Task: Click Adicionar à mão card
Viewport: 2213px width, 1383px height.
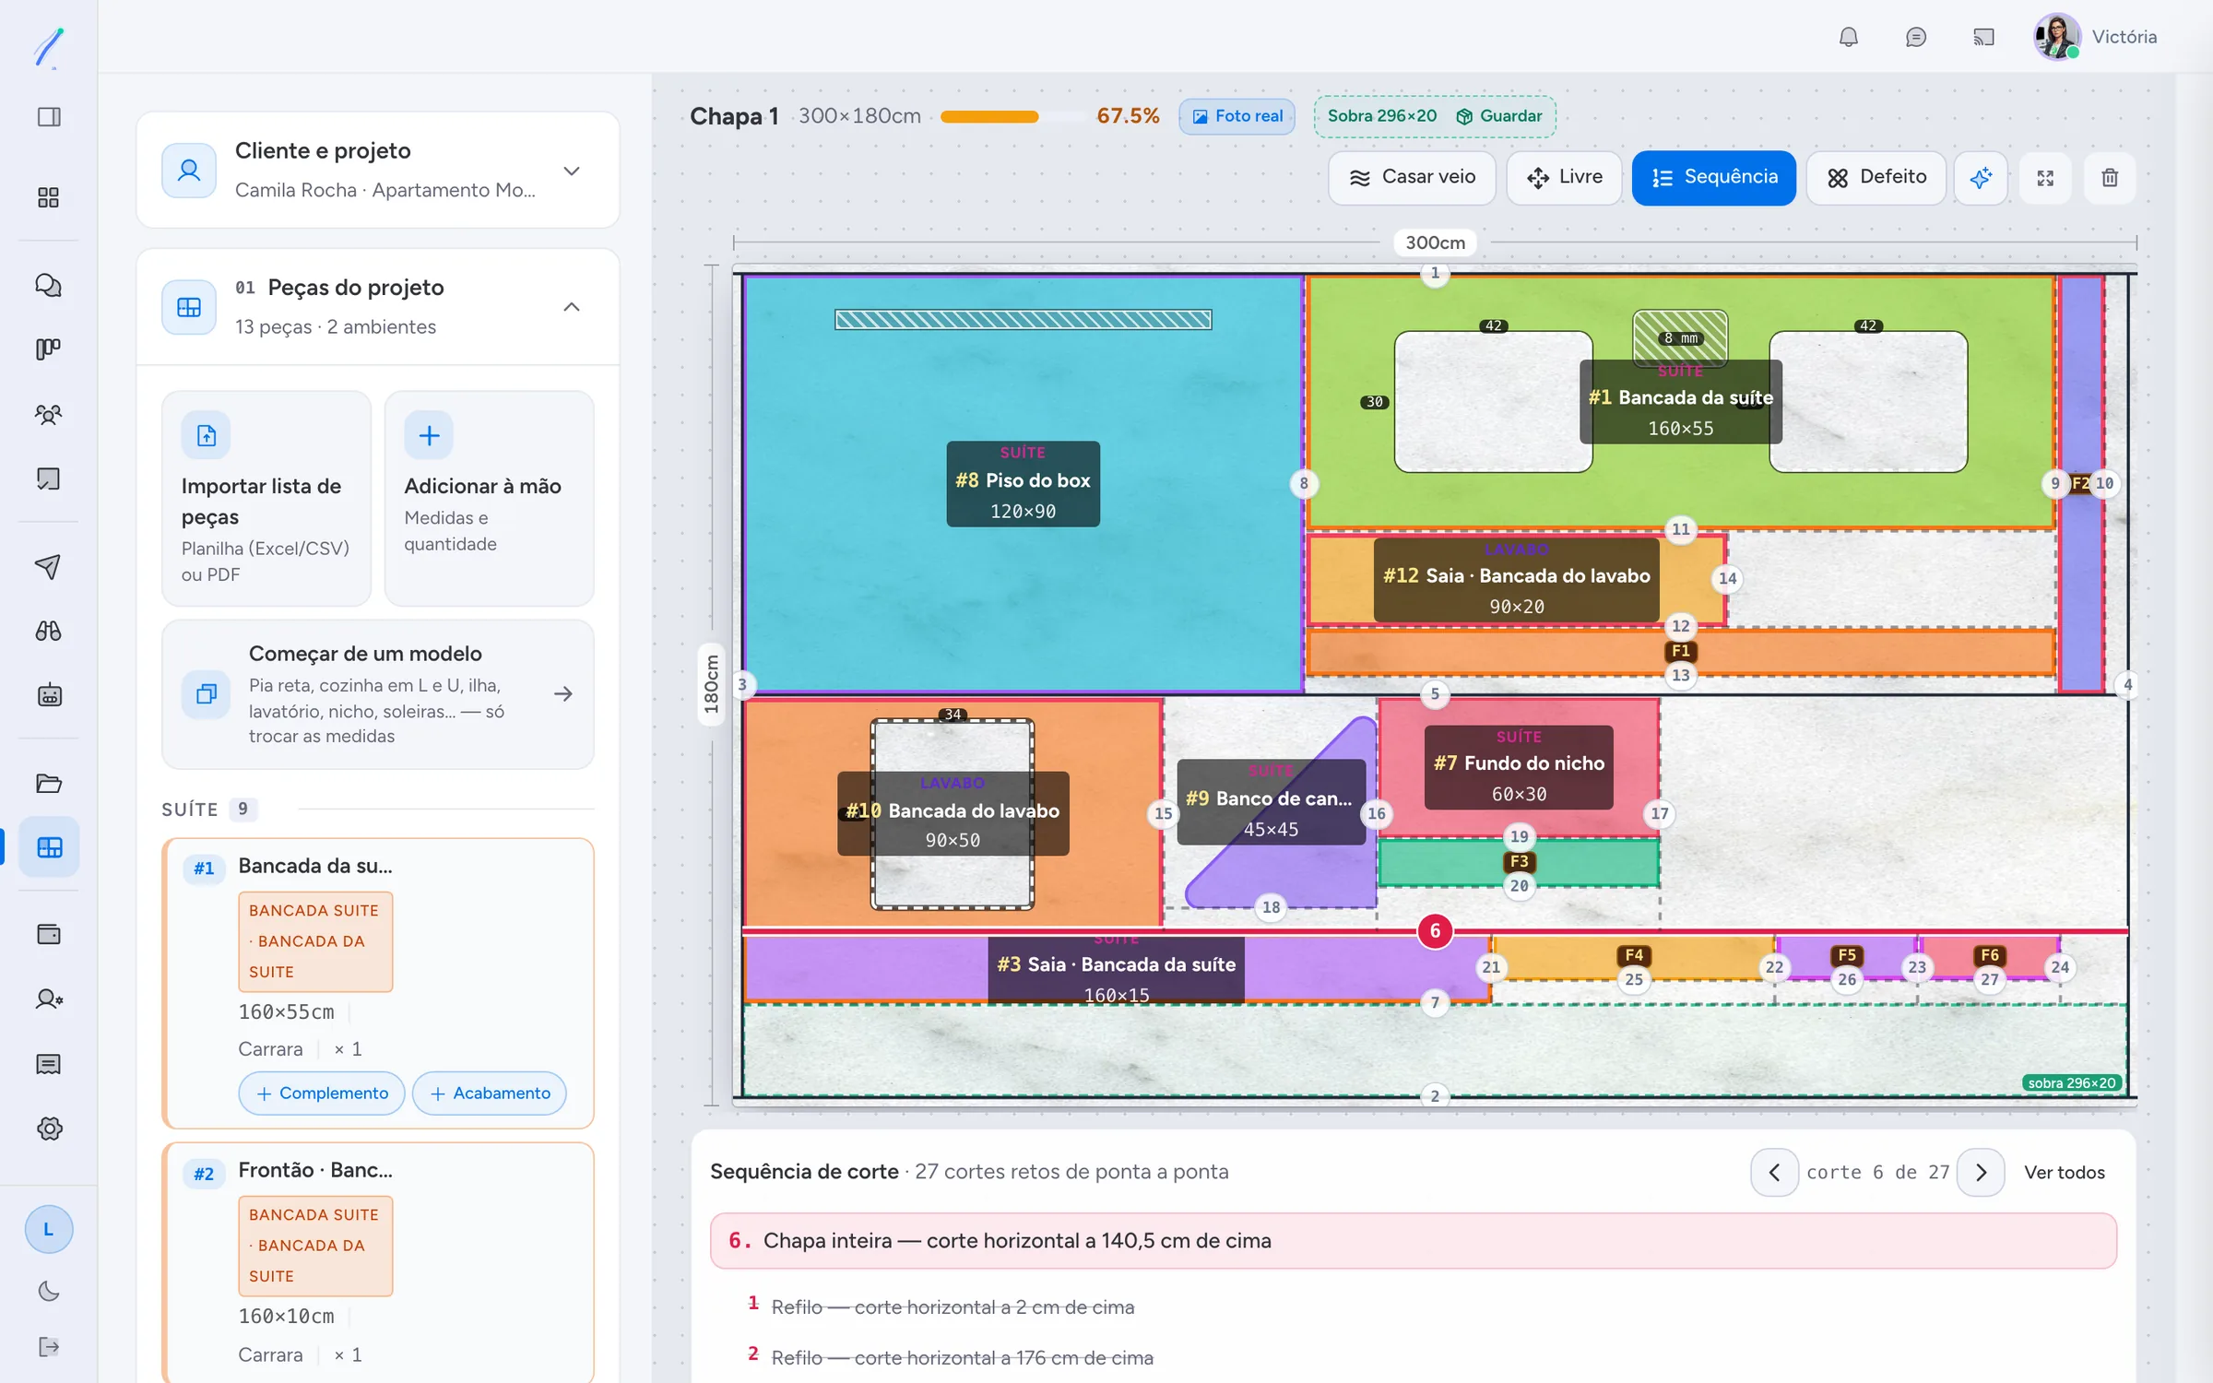Action: (489, 498)
